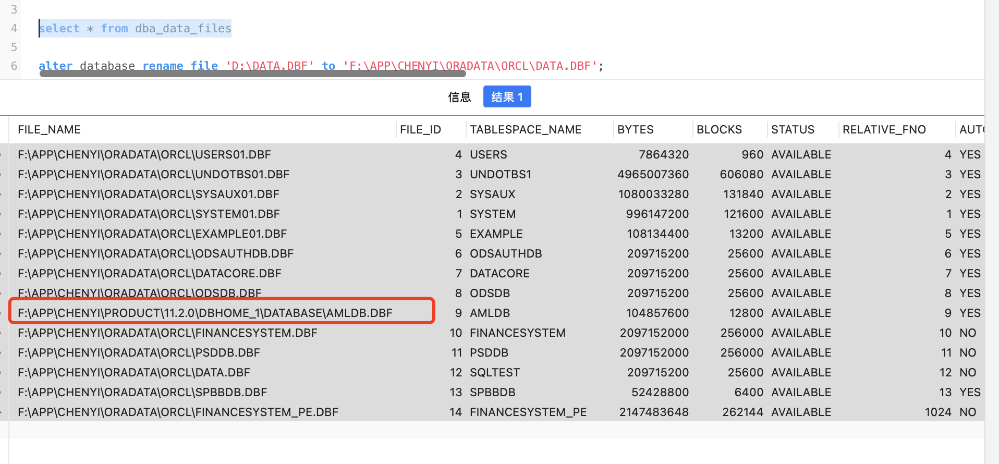The height and width of the screenshot is (464, 999).
Task: Click the STATUS column header
Action: click(x=793, y=129)
